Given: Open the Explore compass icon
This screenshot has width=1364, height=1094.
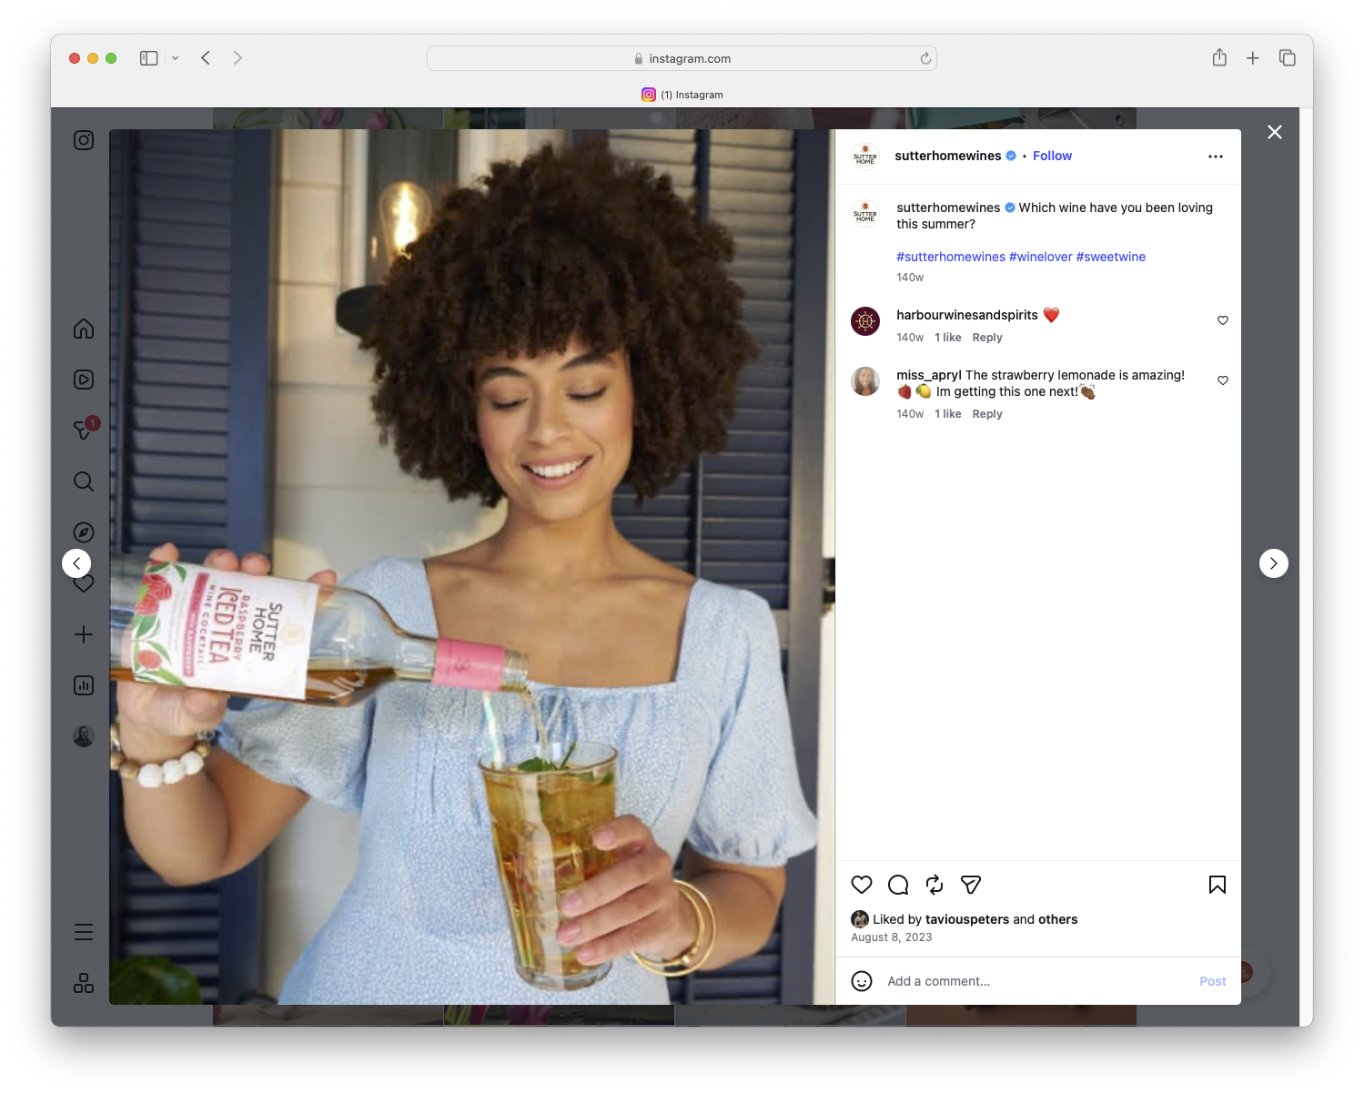Looking at the screenshot, I should 83,532.
